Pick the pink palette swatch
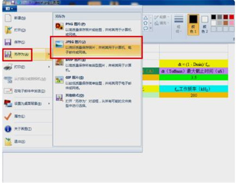This screenshot has height=183, width=236. point(232,23)
